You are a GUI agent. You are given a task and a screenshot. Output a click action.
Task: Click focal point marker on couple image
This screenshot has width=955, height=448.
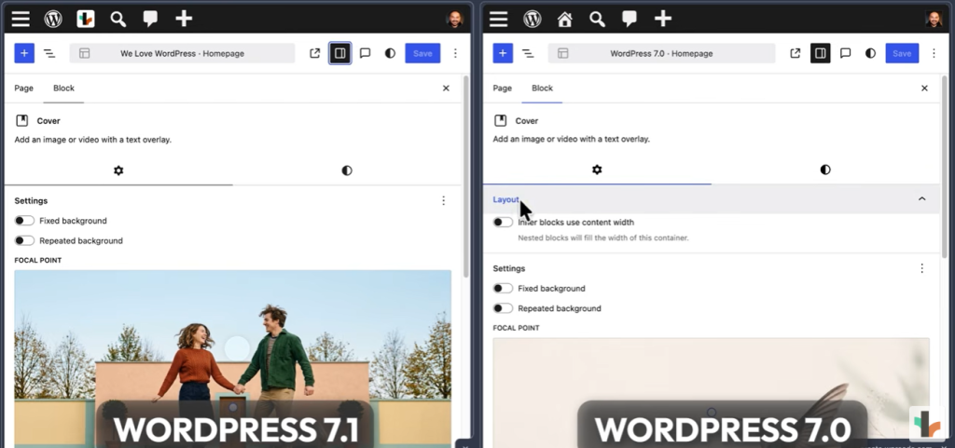click(237, 348)
